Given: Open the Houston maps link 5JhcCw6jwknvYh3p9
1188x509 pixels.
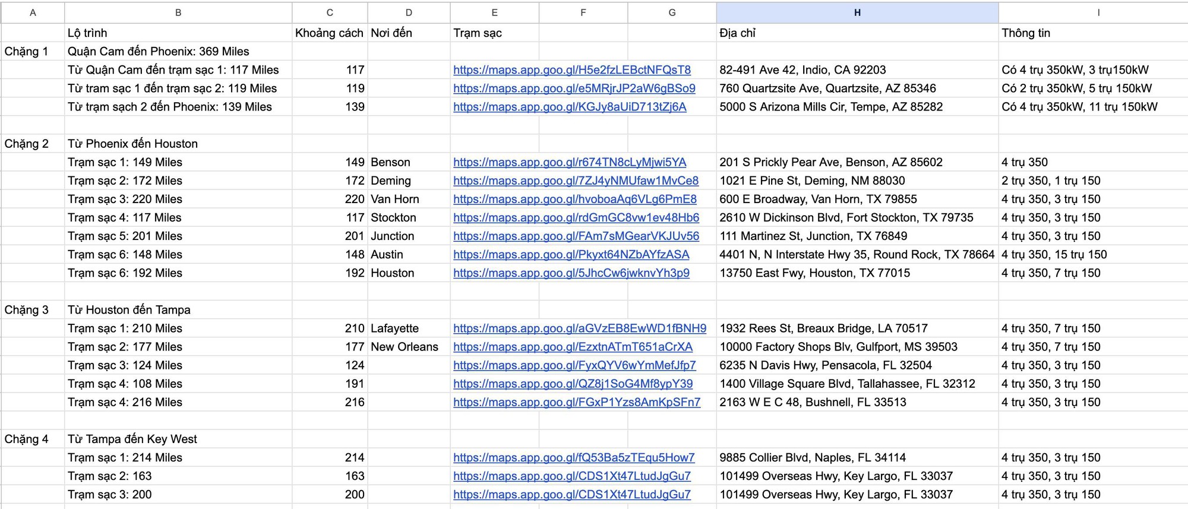Looking at the screenshot, I should [x=571, y=273].
